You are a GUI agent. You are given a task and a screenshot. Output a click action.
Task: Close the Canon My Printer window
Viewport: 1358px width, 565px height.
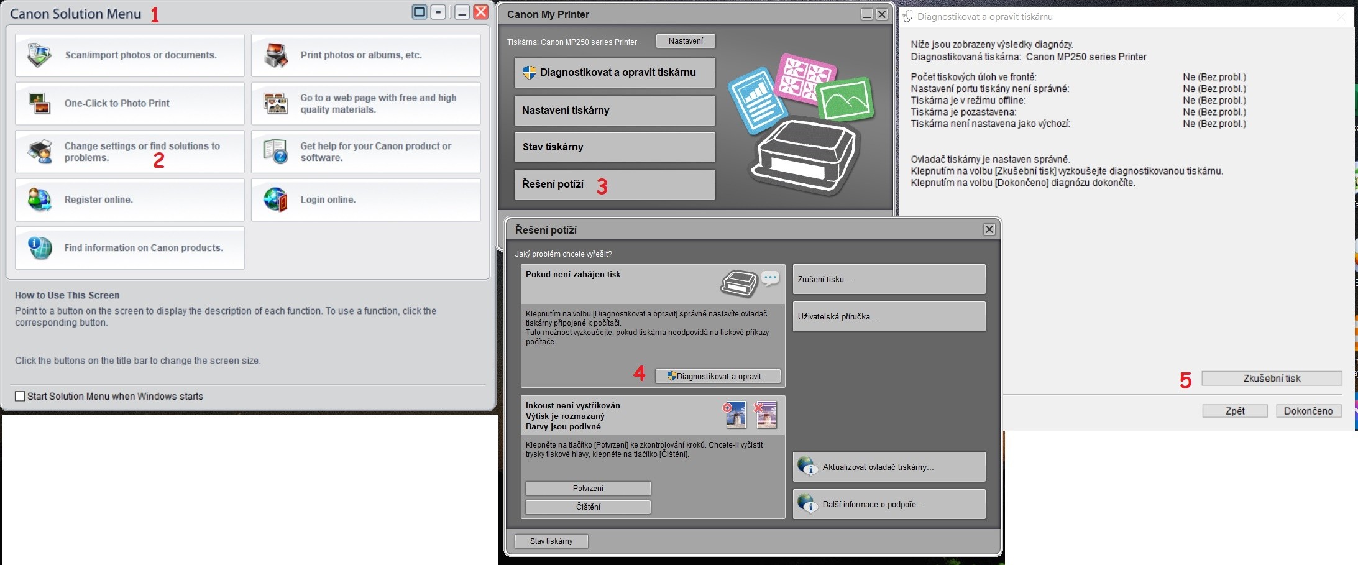click(882, 14)
